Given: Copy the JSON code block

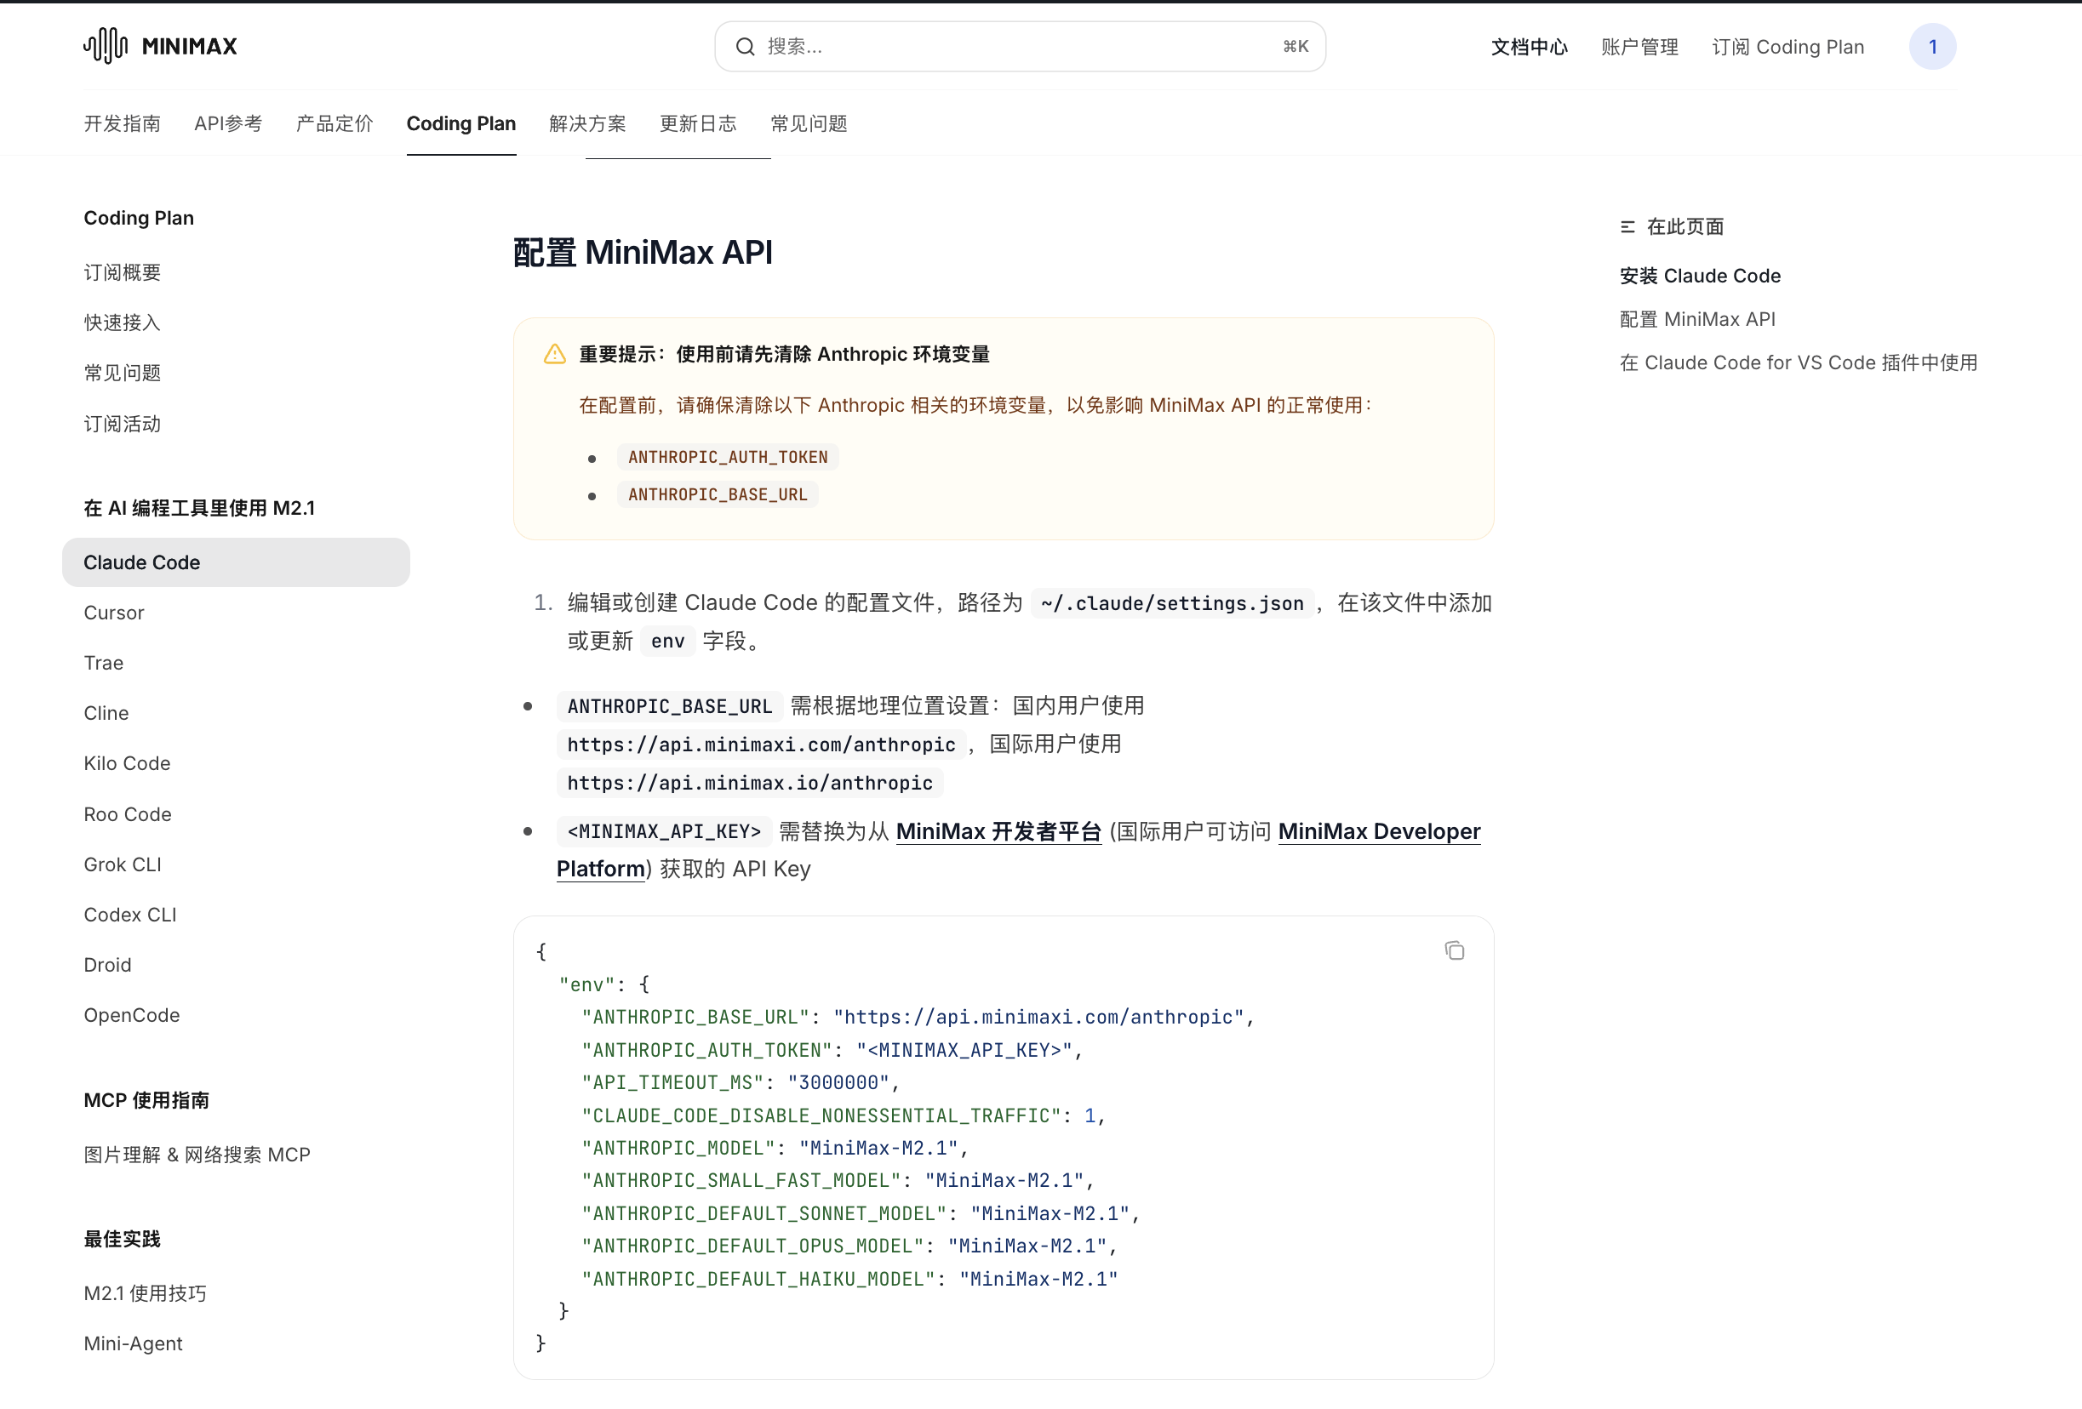Looking at the screenshot, I should tap(1453, 950).
